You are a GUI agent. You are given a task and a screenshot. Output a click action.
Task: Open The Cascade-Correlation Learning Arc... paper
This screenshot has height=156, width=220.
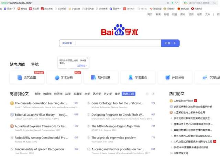(x=41, y=103)
